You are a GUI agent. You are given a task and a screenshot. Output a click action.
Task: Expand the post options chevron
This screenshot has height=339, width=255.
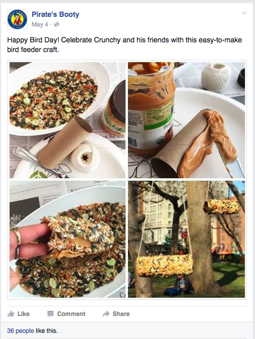click(x=244, y=13)
